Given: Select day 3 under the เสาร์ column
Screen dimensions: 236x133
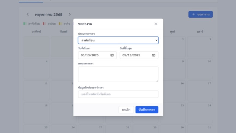Looking at the screenshot, I should [x=200, y=46].
